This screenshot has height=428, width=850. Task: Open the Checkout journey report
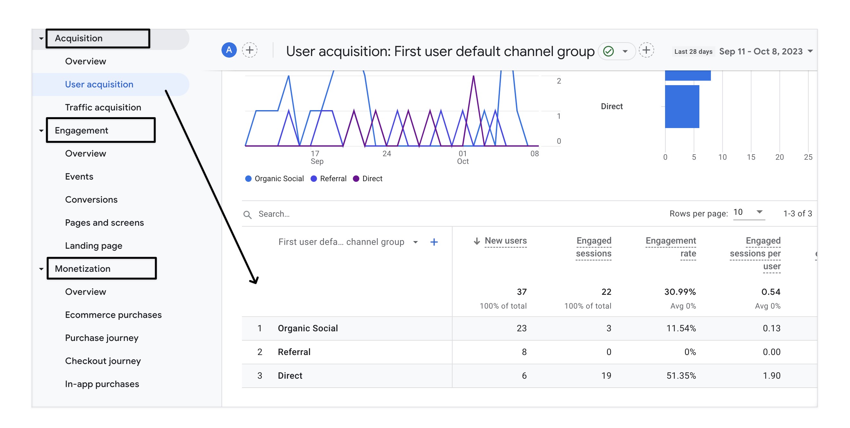[x=103, y=361]
